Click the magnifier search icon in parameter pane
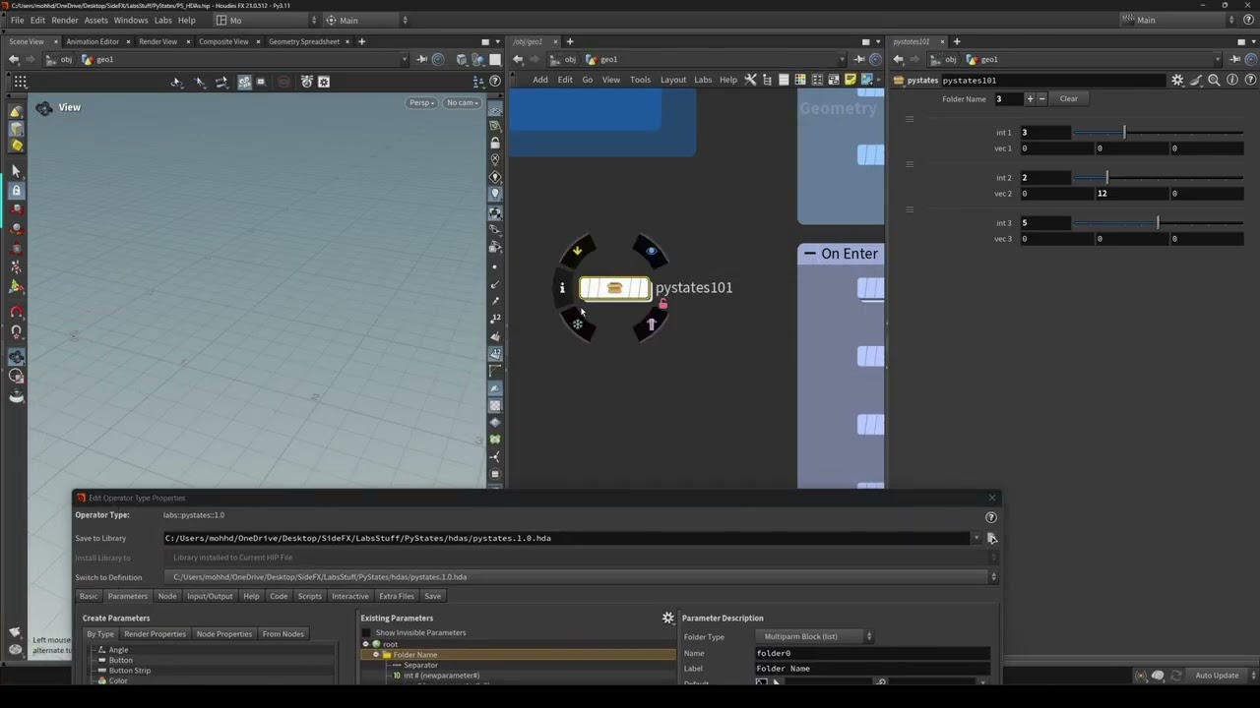1260x708 pixels. click(1214, 80)
